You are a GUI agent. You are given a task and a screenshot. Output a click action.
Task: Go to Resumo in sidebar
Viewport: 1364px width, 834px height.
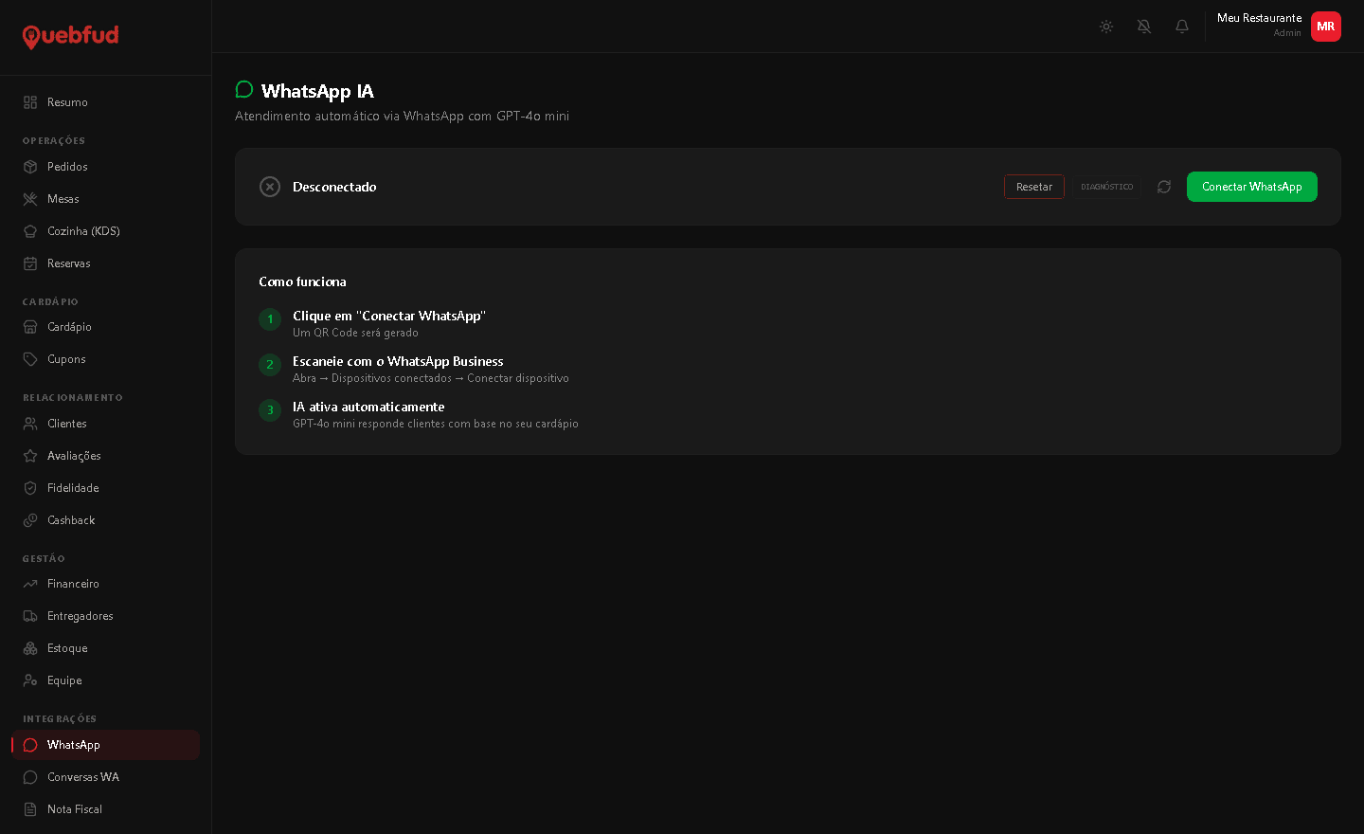point(105,102)
